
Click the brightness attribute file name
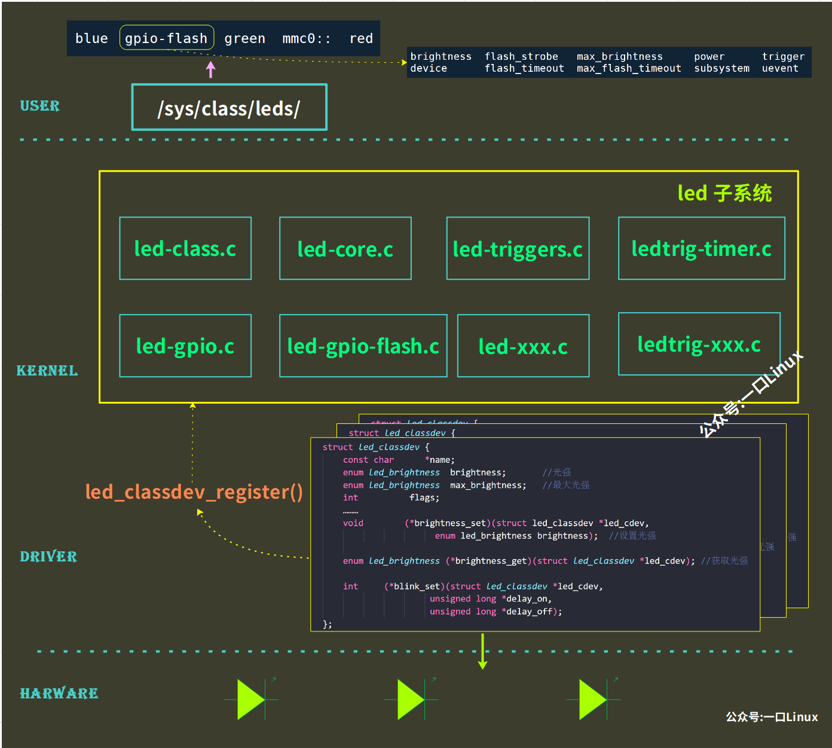pyautogui.click(x=441, y=56)
